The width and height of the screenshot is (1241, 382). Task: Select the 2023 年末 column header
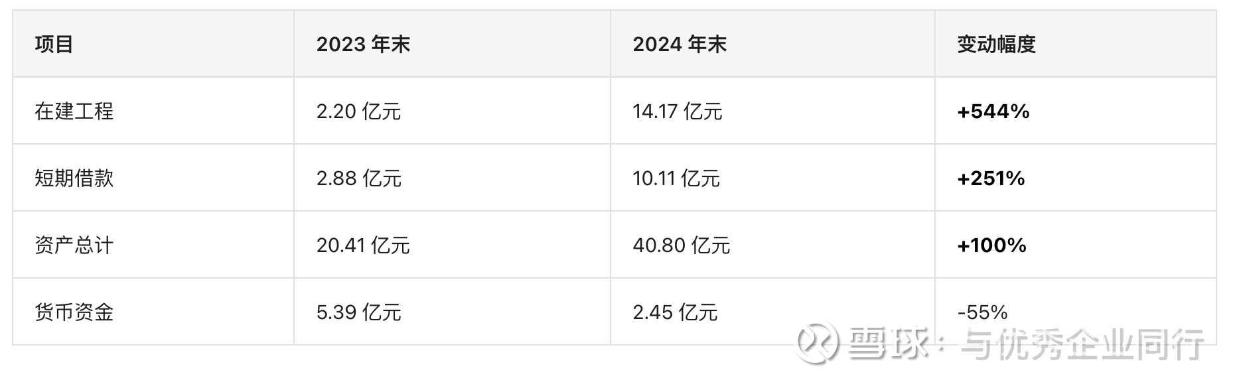[363, 44]
